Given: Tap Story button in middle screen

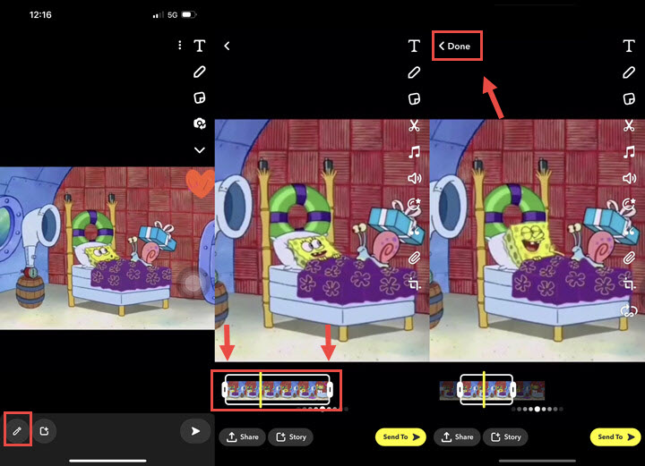Looking at the screenshot, I should pyautogui.click(x=291, y=436).
